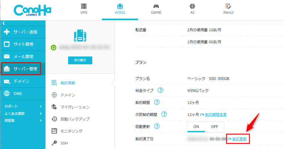Click the 契約更新 link
The height and width of the screenshot is (149, 284).
coord(239,139)
